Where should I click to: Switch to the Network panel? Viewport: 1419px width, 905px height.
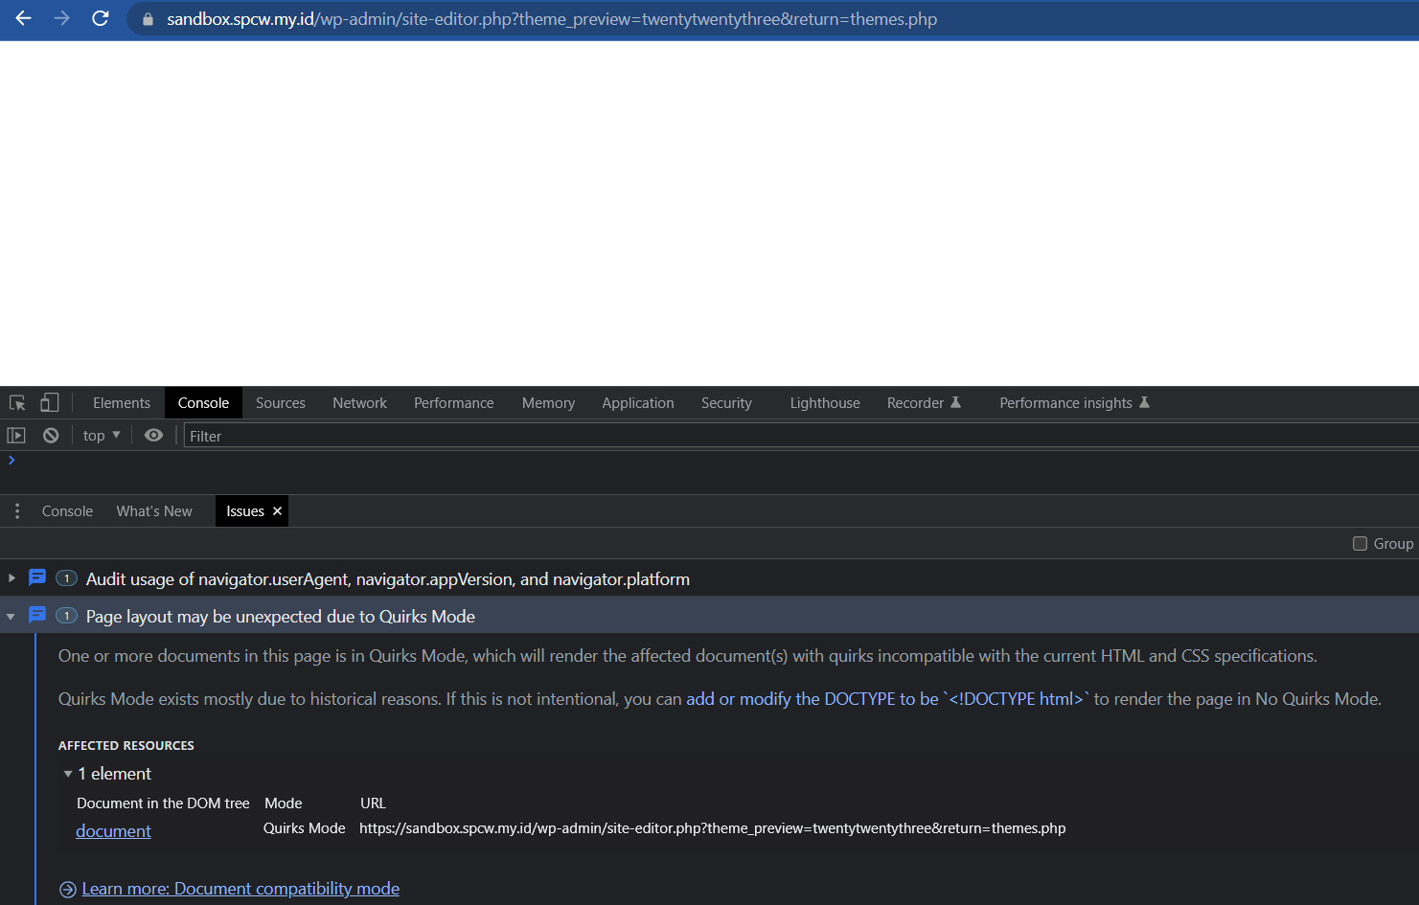(359, 402)
